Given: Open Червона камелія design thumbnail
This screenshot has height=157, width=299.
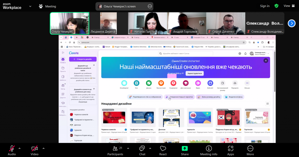Looking at the screenshot, I should tap(114, 118).
